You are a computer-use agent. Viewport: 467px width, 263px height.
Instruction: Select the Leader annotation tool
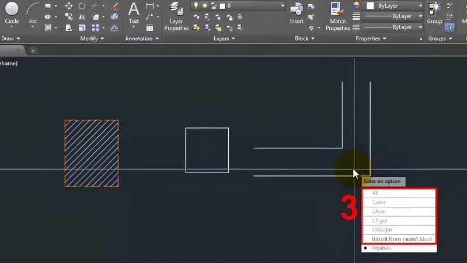[149, 17]
